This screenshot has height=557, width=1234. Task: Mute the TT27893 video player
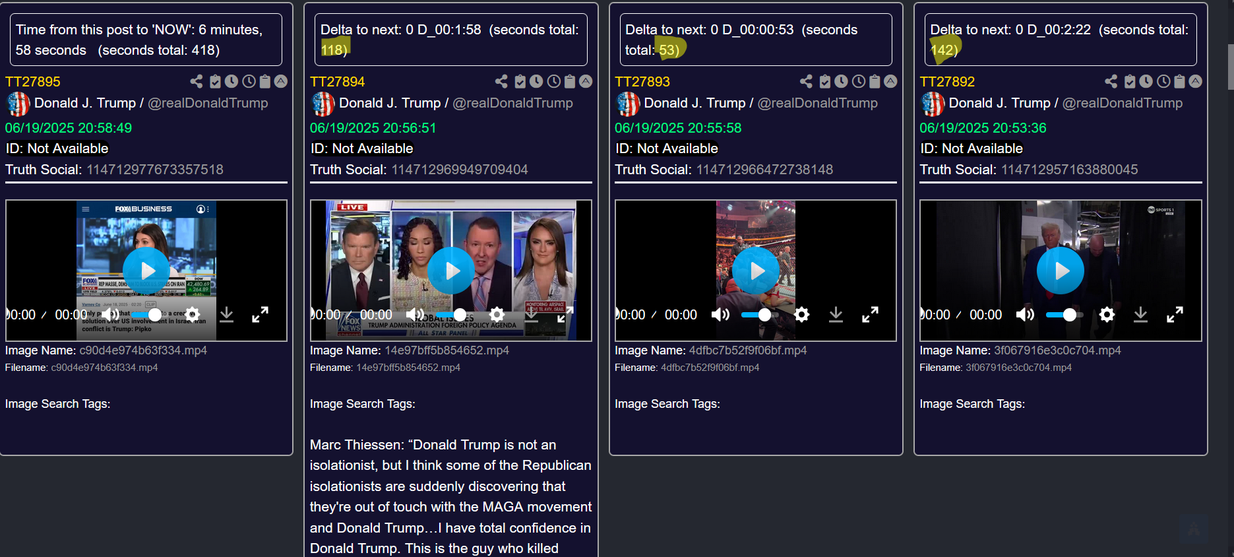point(720,314)
